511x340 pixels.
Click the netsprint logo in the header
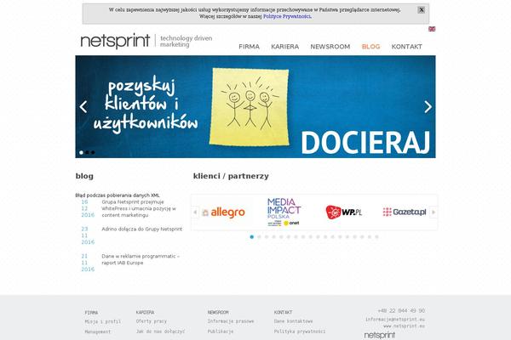coord(115,41)
